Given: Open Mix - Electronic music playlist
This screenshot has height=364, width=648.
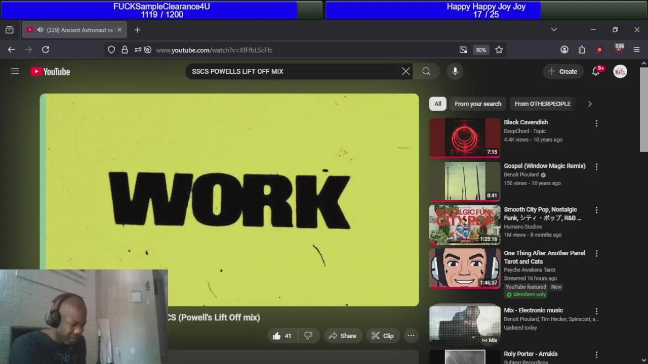Looking at the screenshot, I should point(465,325).
